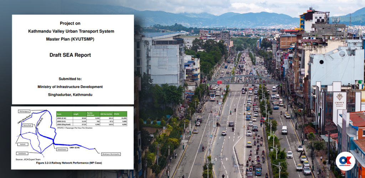This screenshot has width=365, height=178.
Task: Click the Bhaktapur Municipality map label
Action: 111,154
